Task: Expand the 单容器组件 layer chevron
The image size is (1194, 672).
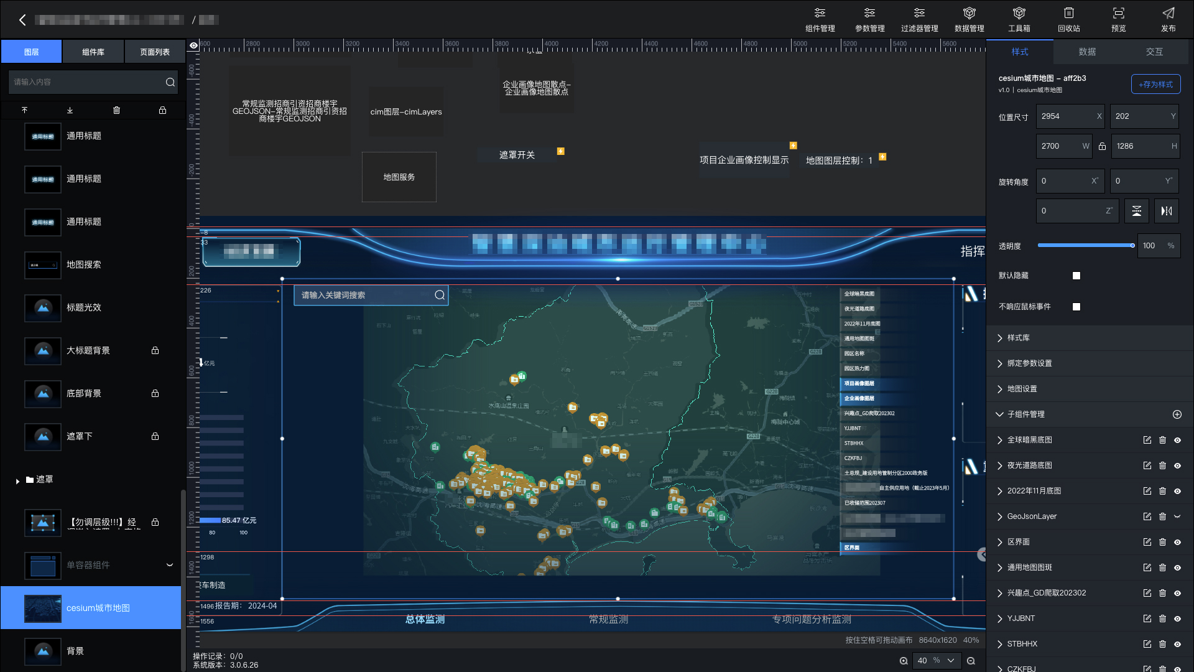Action: 169,565
